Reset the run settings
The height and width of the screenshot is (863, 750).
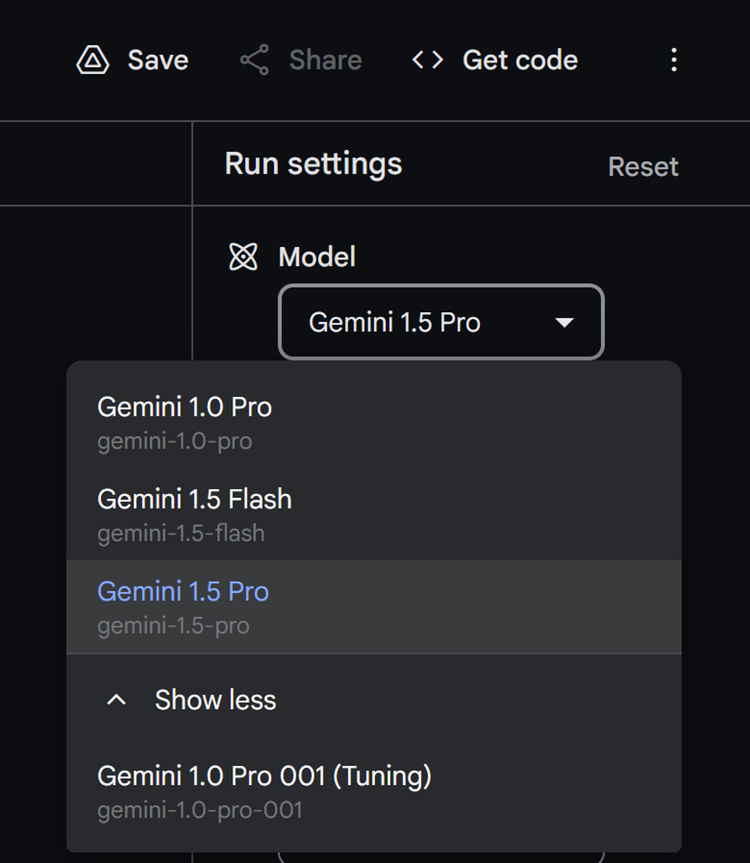coord(643,167)
